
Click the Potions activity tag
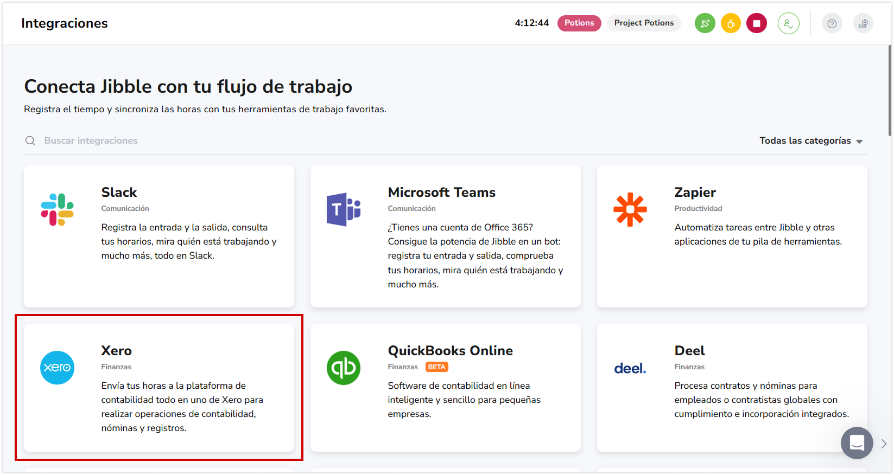tap(579, 23)
